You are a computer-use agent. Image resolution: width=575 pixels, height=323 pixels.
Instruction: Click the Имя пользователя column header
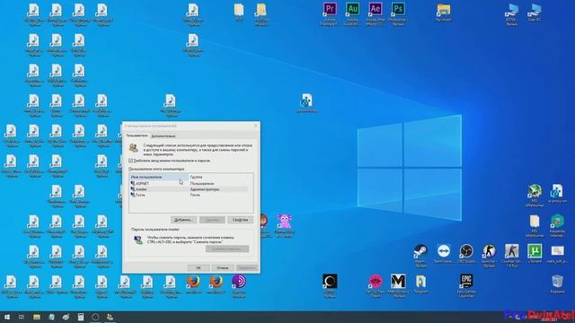pyautogui.click(x=159, y=177)
